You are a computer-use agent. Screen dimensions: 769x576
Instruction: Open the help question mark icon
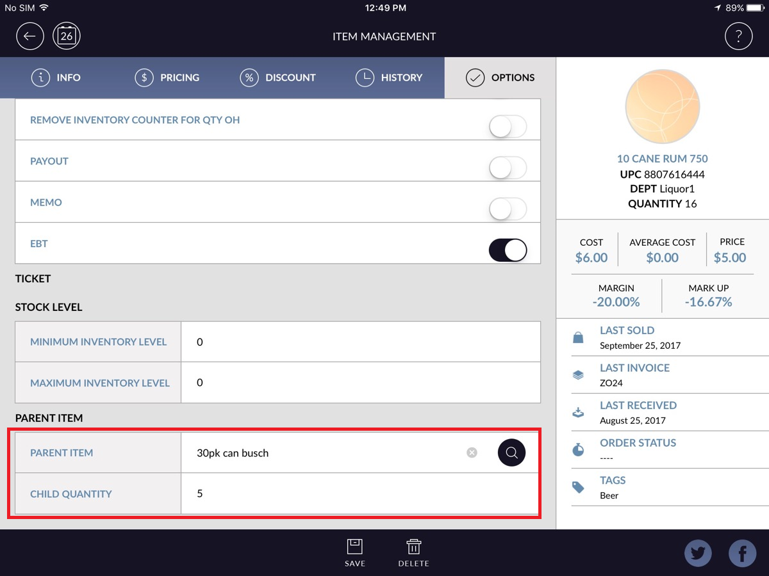[x=738, y=36]
